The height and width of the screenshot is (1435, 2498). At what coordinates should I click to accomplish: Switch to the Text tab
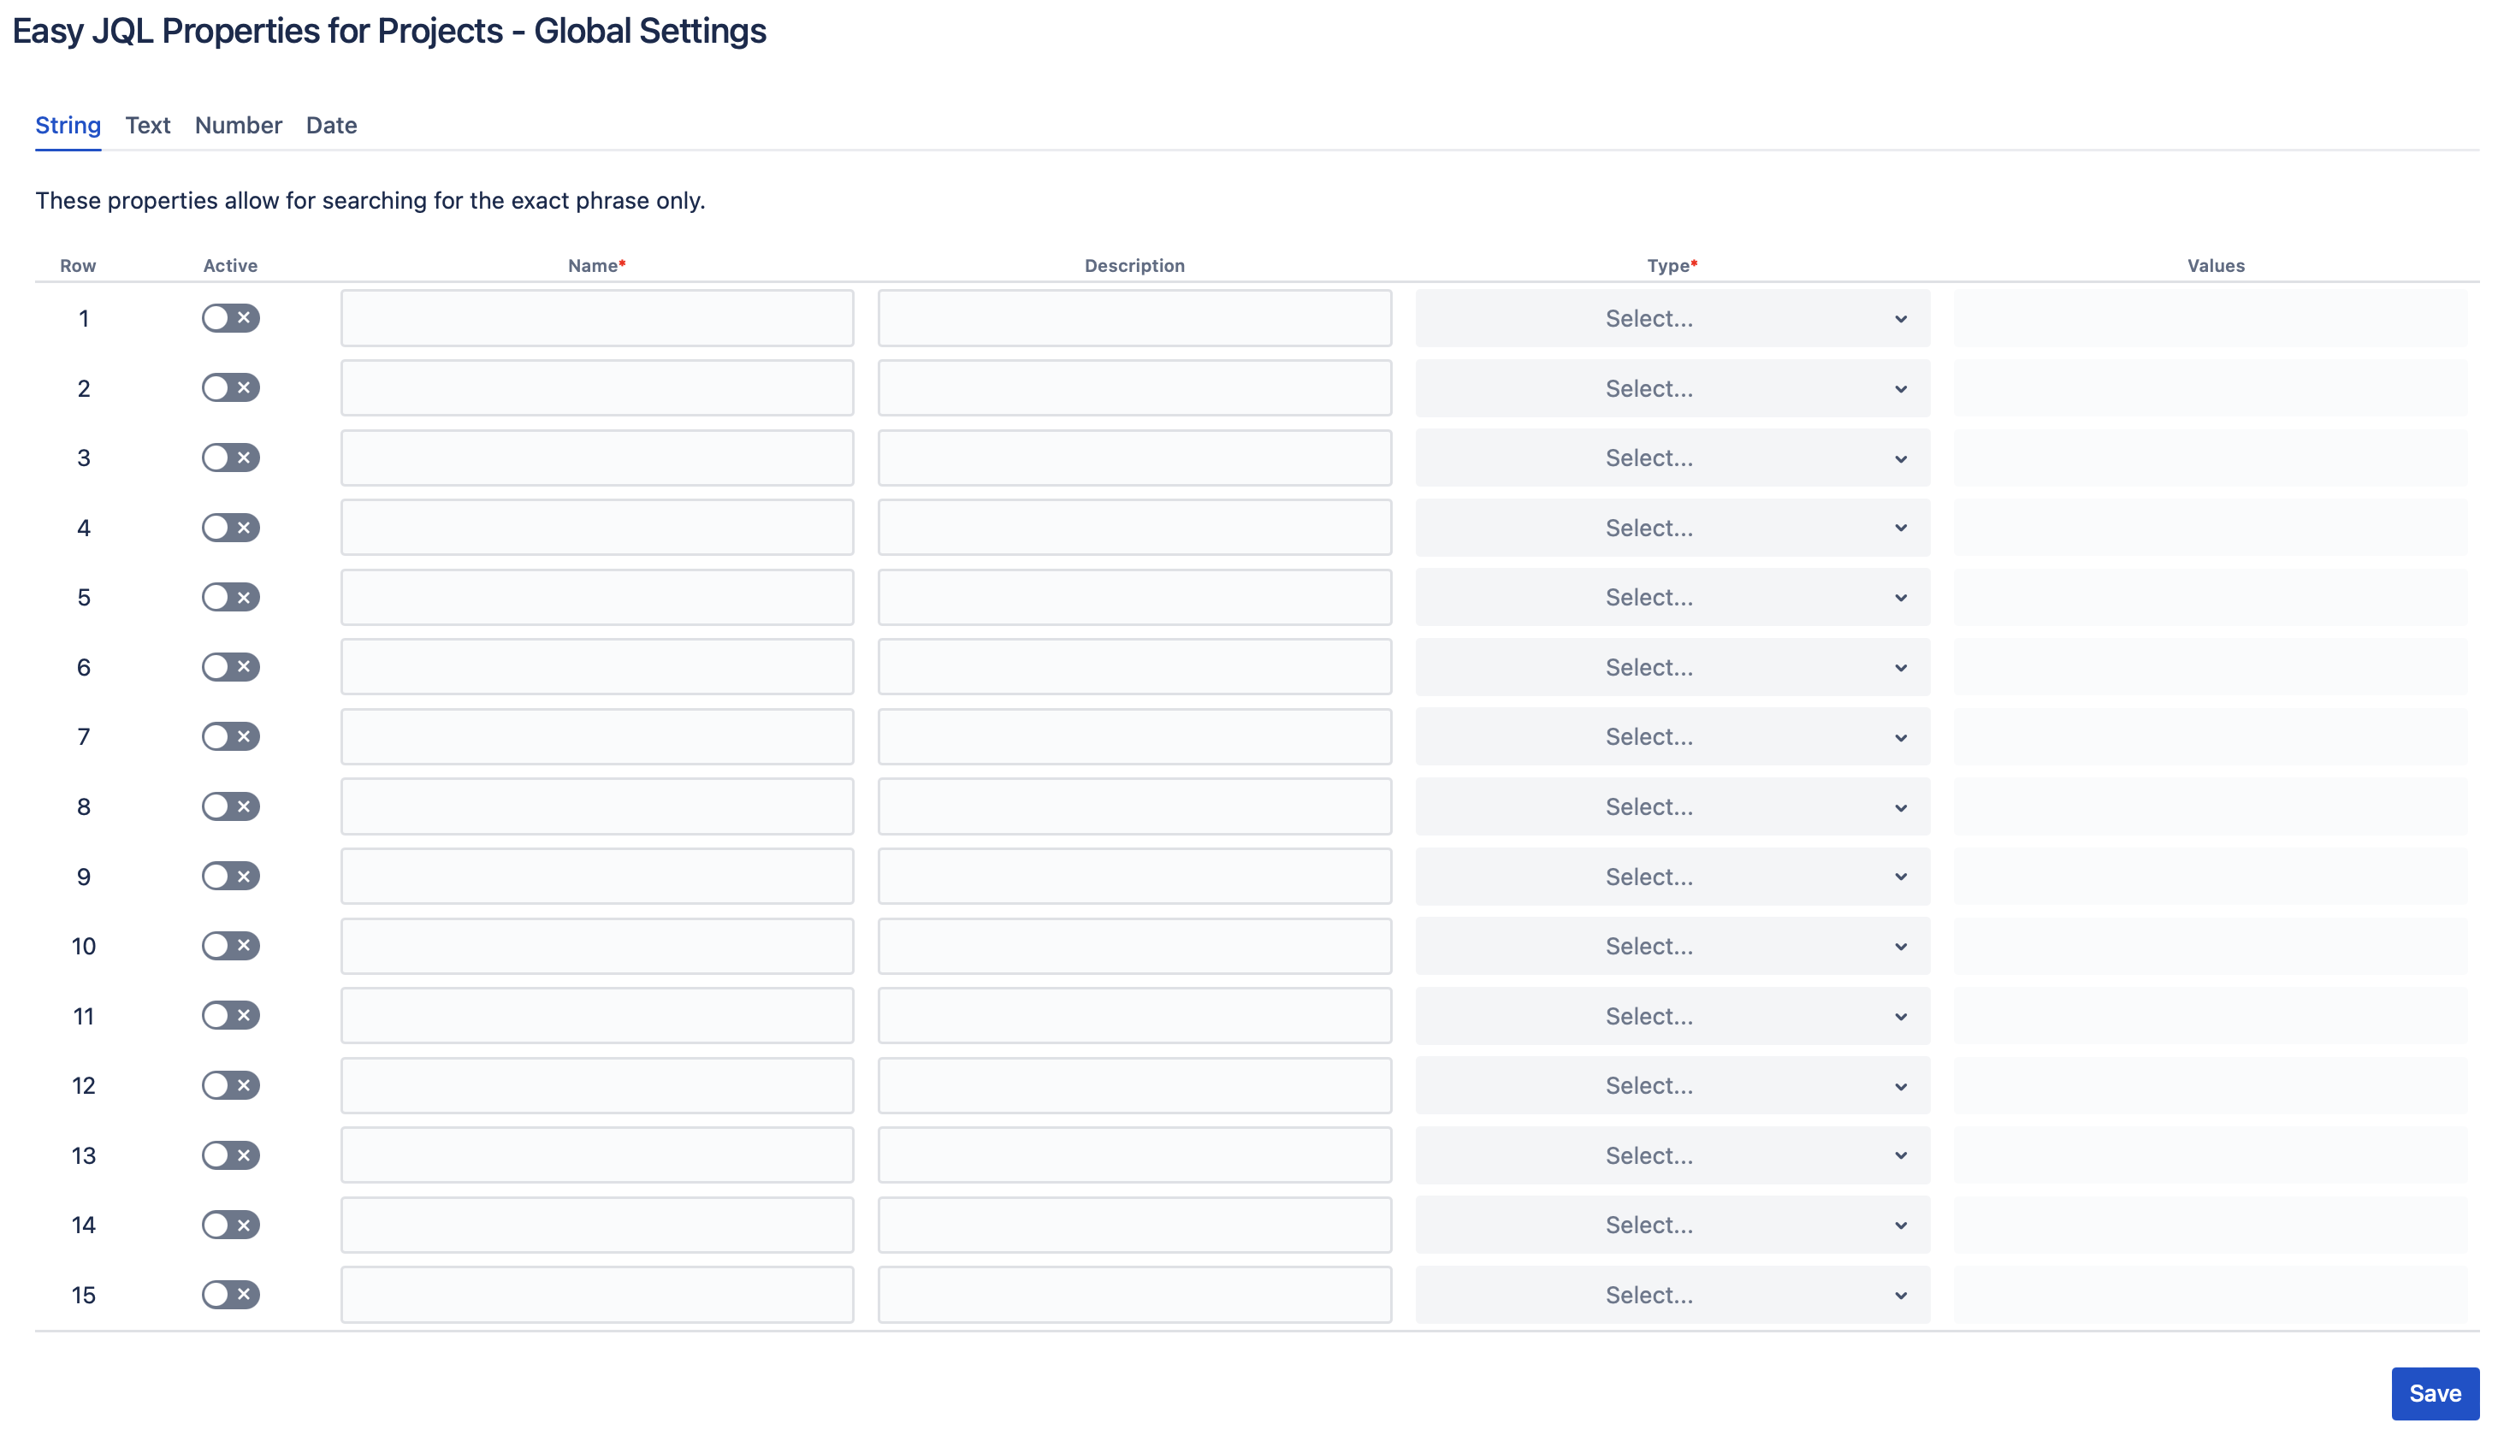click(x=148, y=125)
